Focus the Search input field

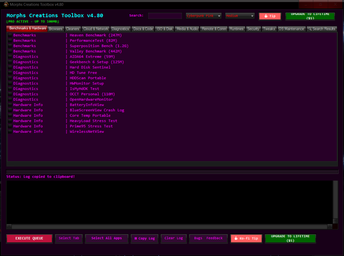[165, 16]
